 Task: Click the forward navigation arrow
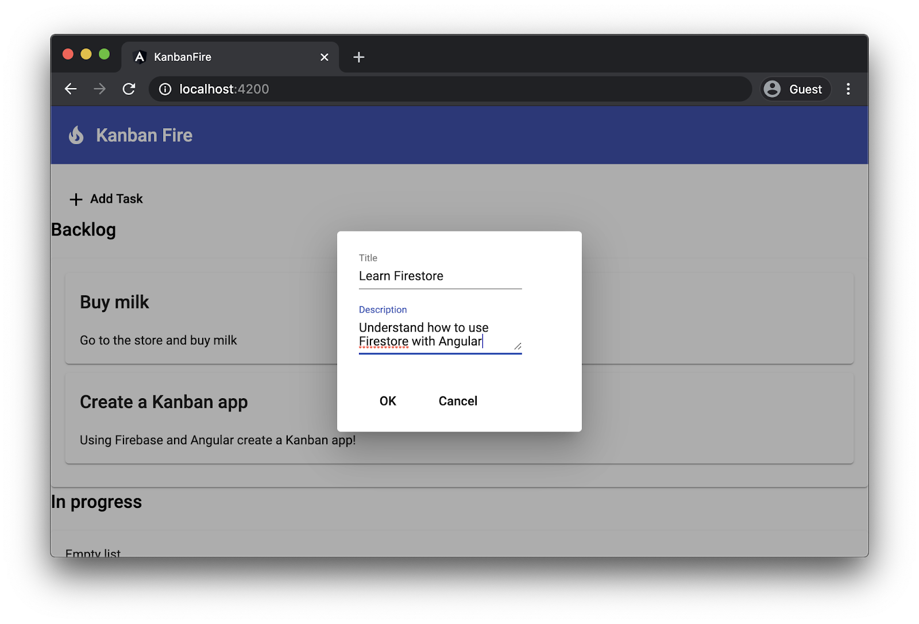[x=99, y=89]
